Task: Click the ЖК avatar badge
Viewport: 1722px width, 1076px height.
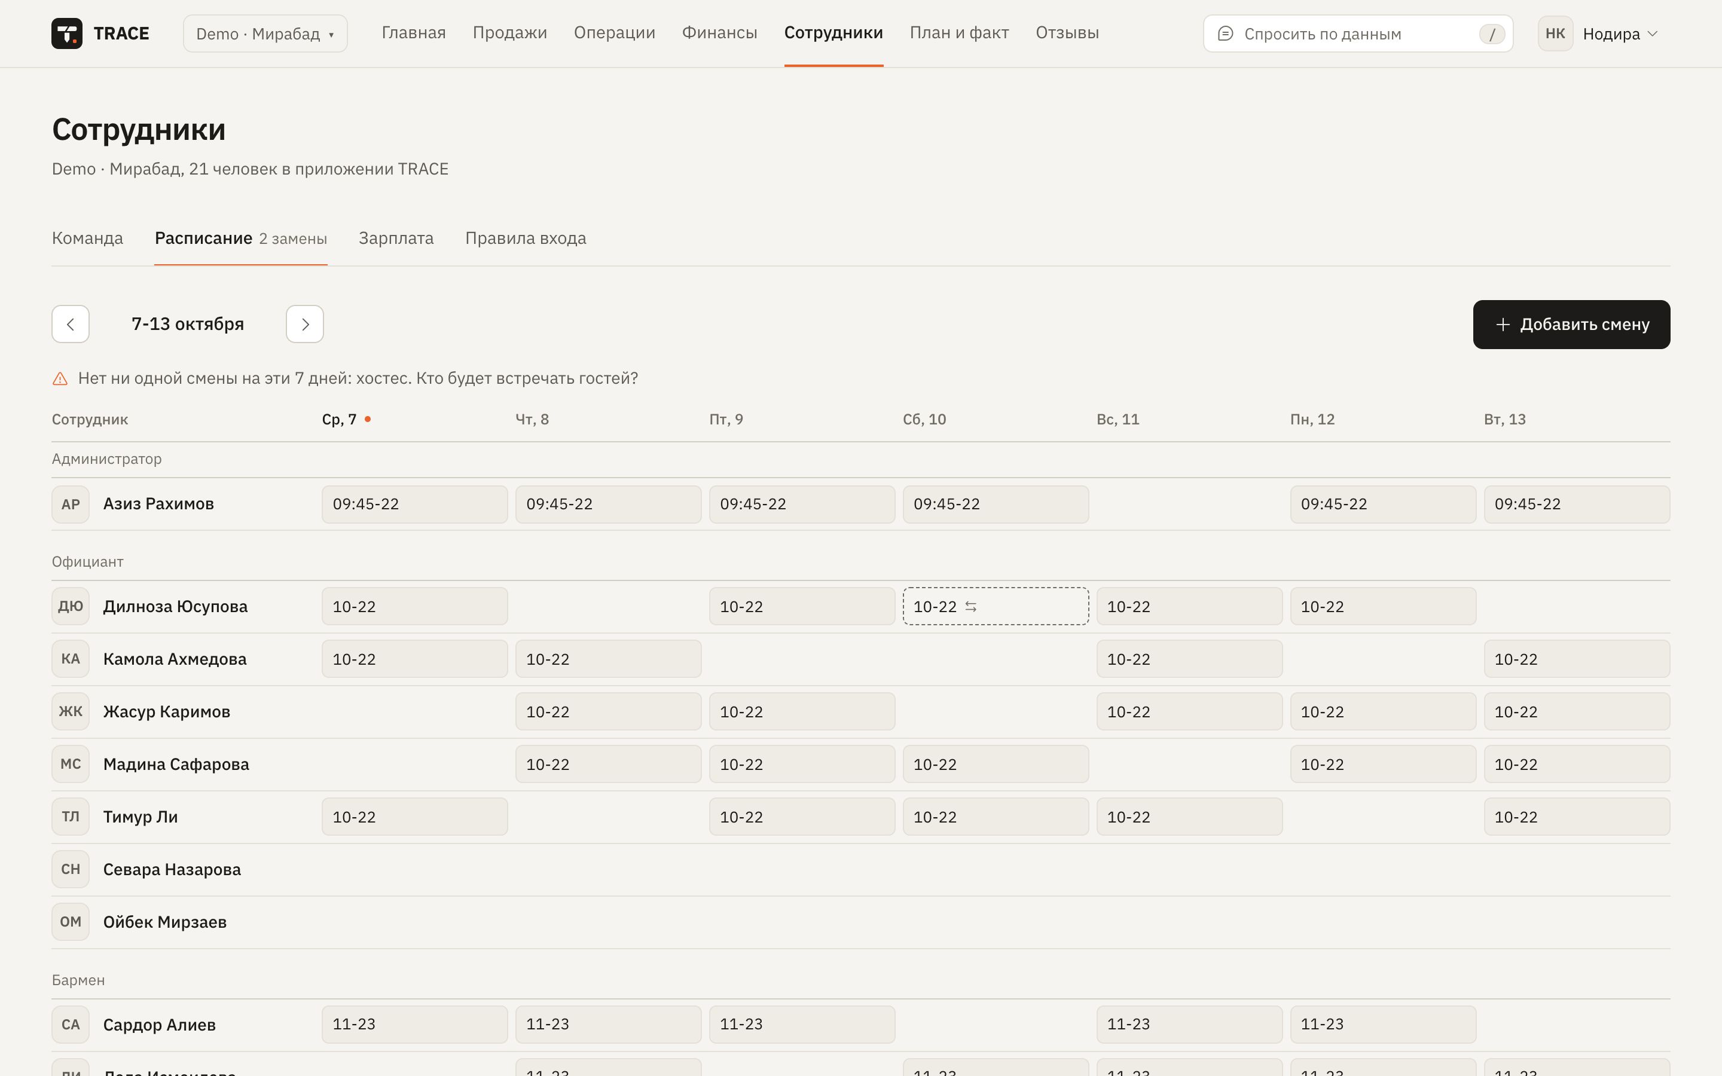Action: click(x=71, y=711)
